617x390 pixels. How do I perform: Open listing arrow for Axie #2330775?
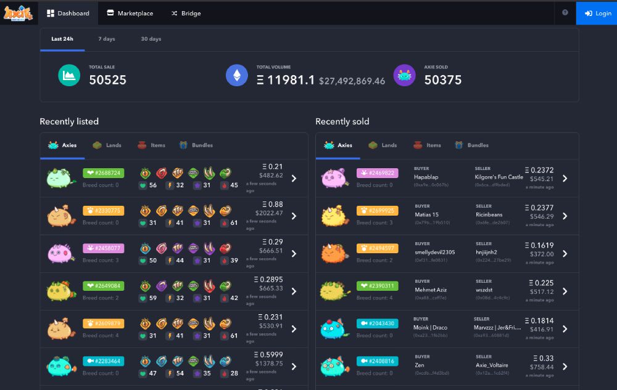(294, 216)
